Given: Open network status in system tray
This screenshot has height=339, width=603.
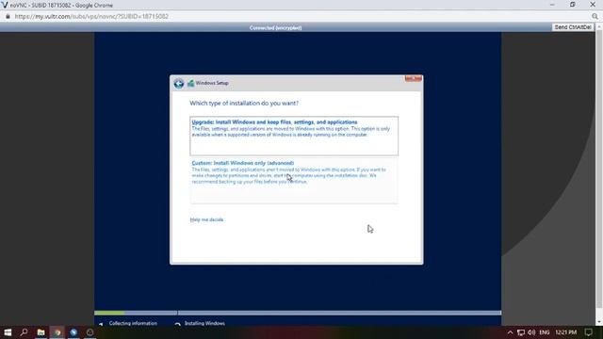Looking at the screenshot, I should (521, 332).
